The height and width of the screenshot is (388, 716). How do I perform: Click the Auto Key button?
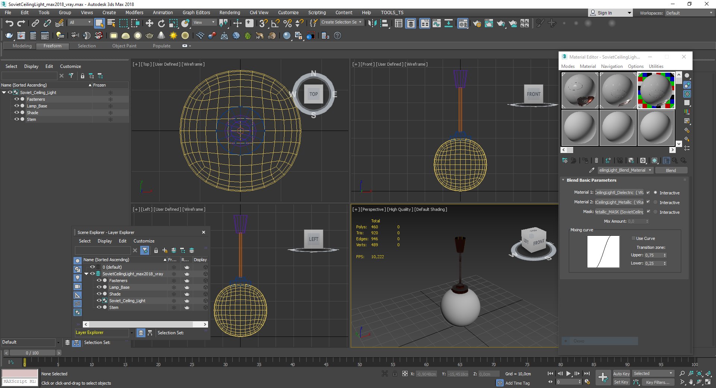pos(621,374)
